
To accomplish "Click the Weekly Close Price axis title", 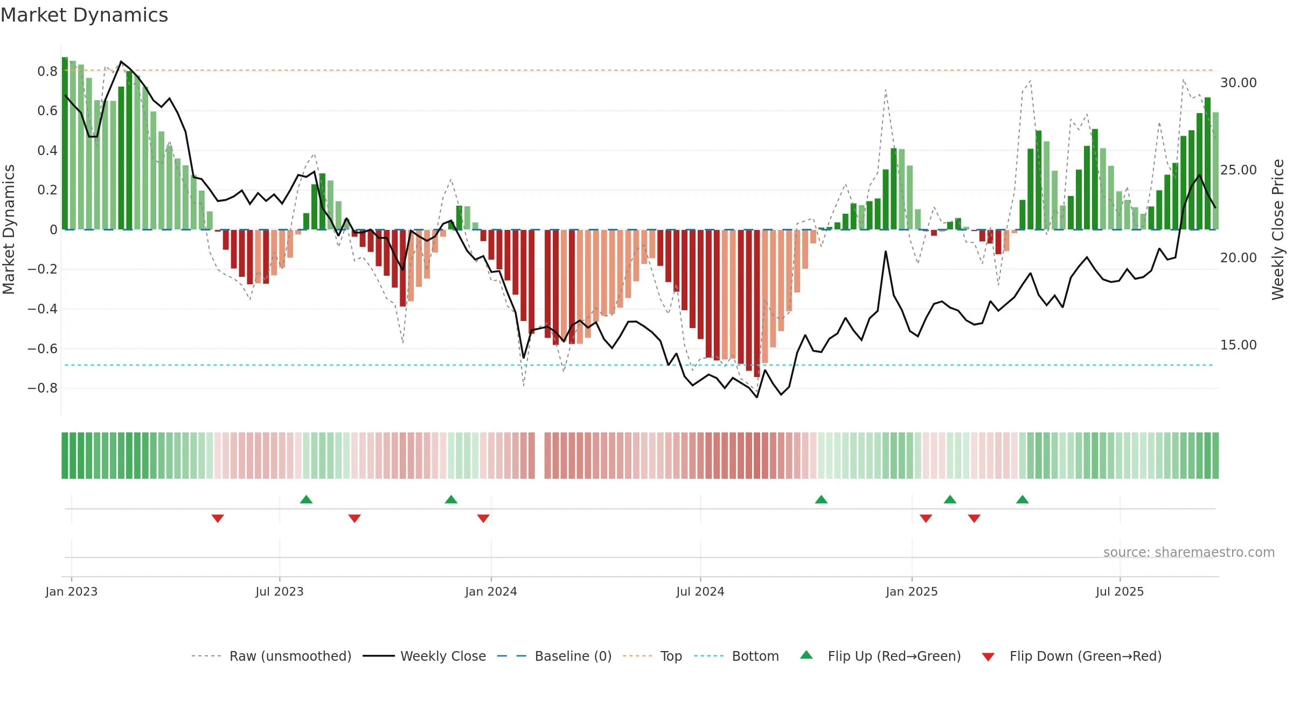I will [x=1278, y=229].
